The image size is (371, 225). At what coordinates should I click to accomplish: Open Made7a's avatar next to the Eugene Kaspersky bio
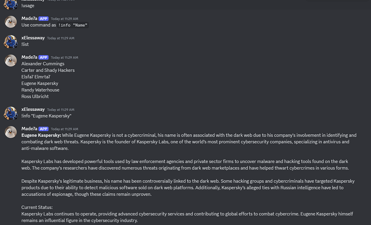(x=11, y=132)
